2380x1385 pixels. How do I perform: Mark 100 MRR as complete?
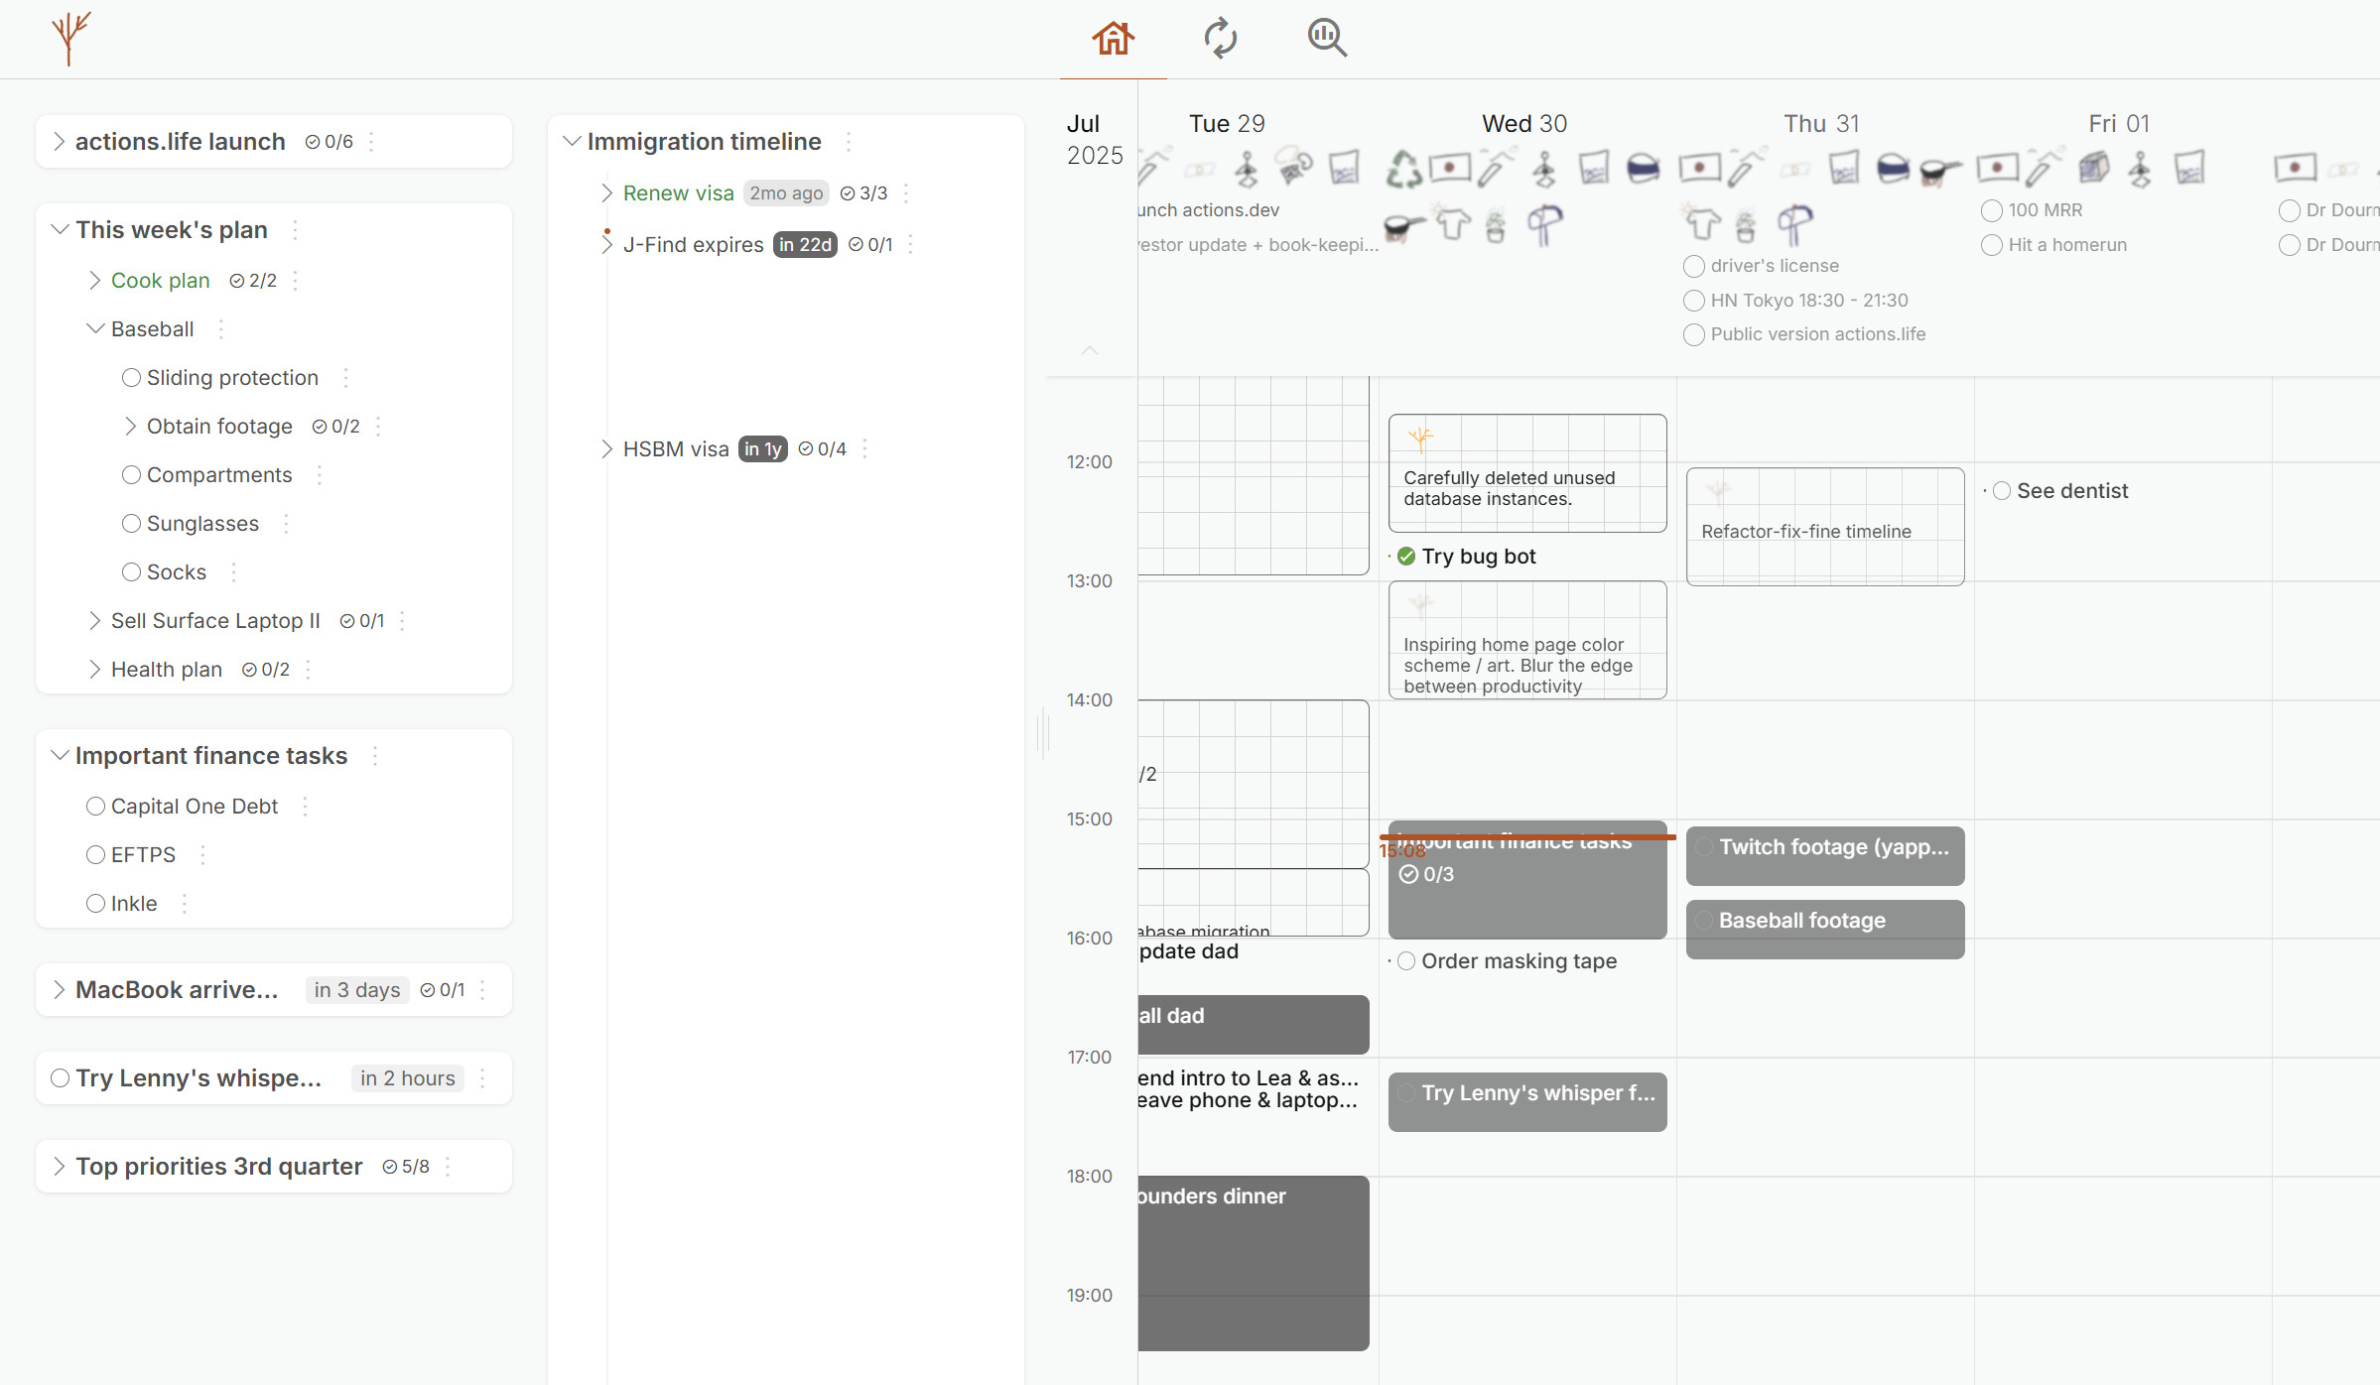[1992, 210]
